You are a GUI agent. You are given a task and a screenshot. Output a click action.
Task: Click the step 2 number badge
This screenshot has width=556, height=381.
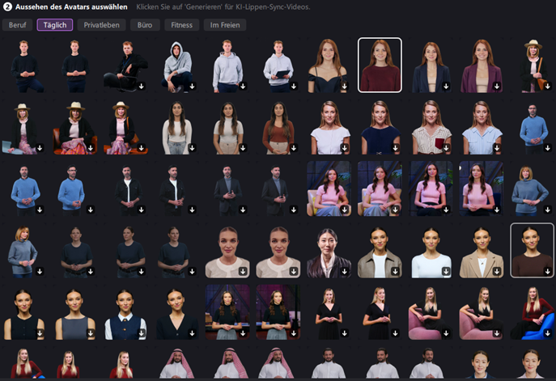pyautogui.click(x=7, y=6)
